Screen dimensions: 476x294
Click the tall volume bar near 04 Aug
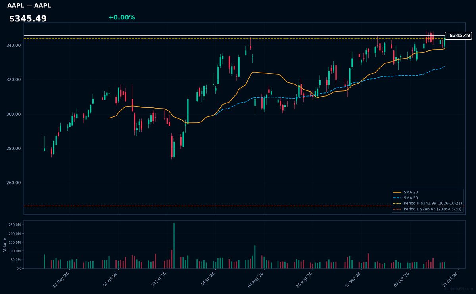255,257
